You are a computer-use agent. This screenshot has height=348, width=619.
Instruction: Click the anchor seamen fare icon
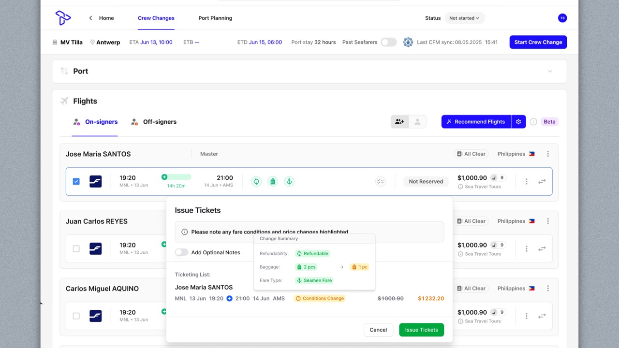[289, 181]
